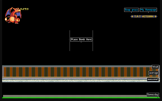Select the average layer label
This screenshot has height=101, width=162.
(154, 73)
